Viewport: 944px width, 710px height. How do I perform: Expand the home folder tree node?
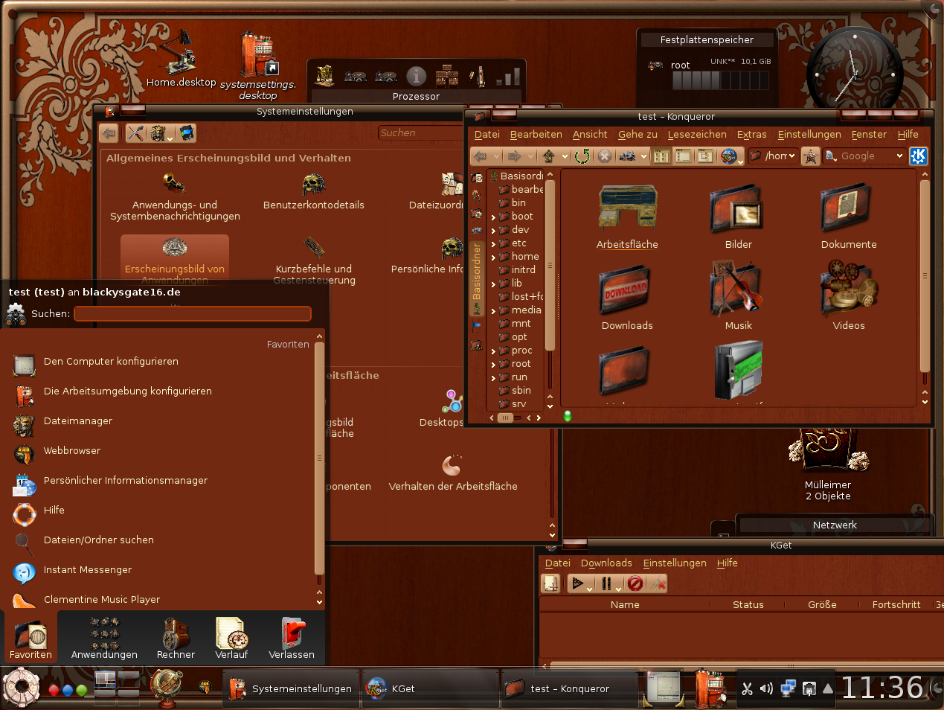point(493,258)
